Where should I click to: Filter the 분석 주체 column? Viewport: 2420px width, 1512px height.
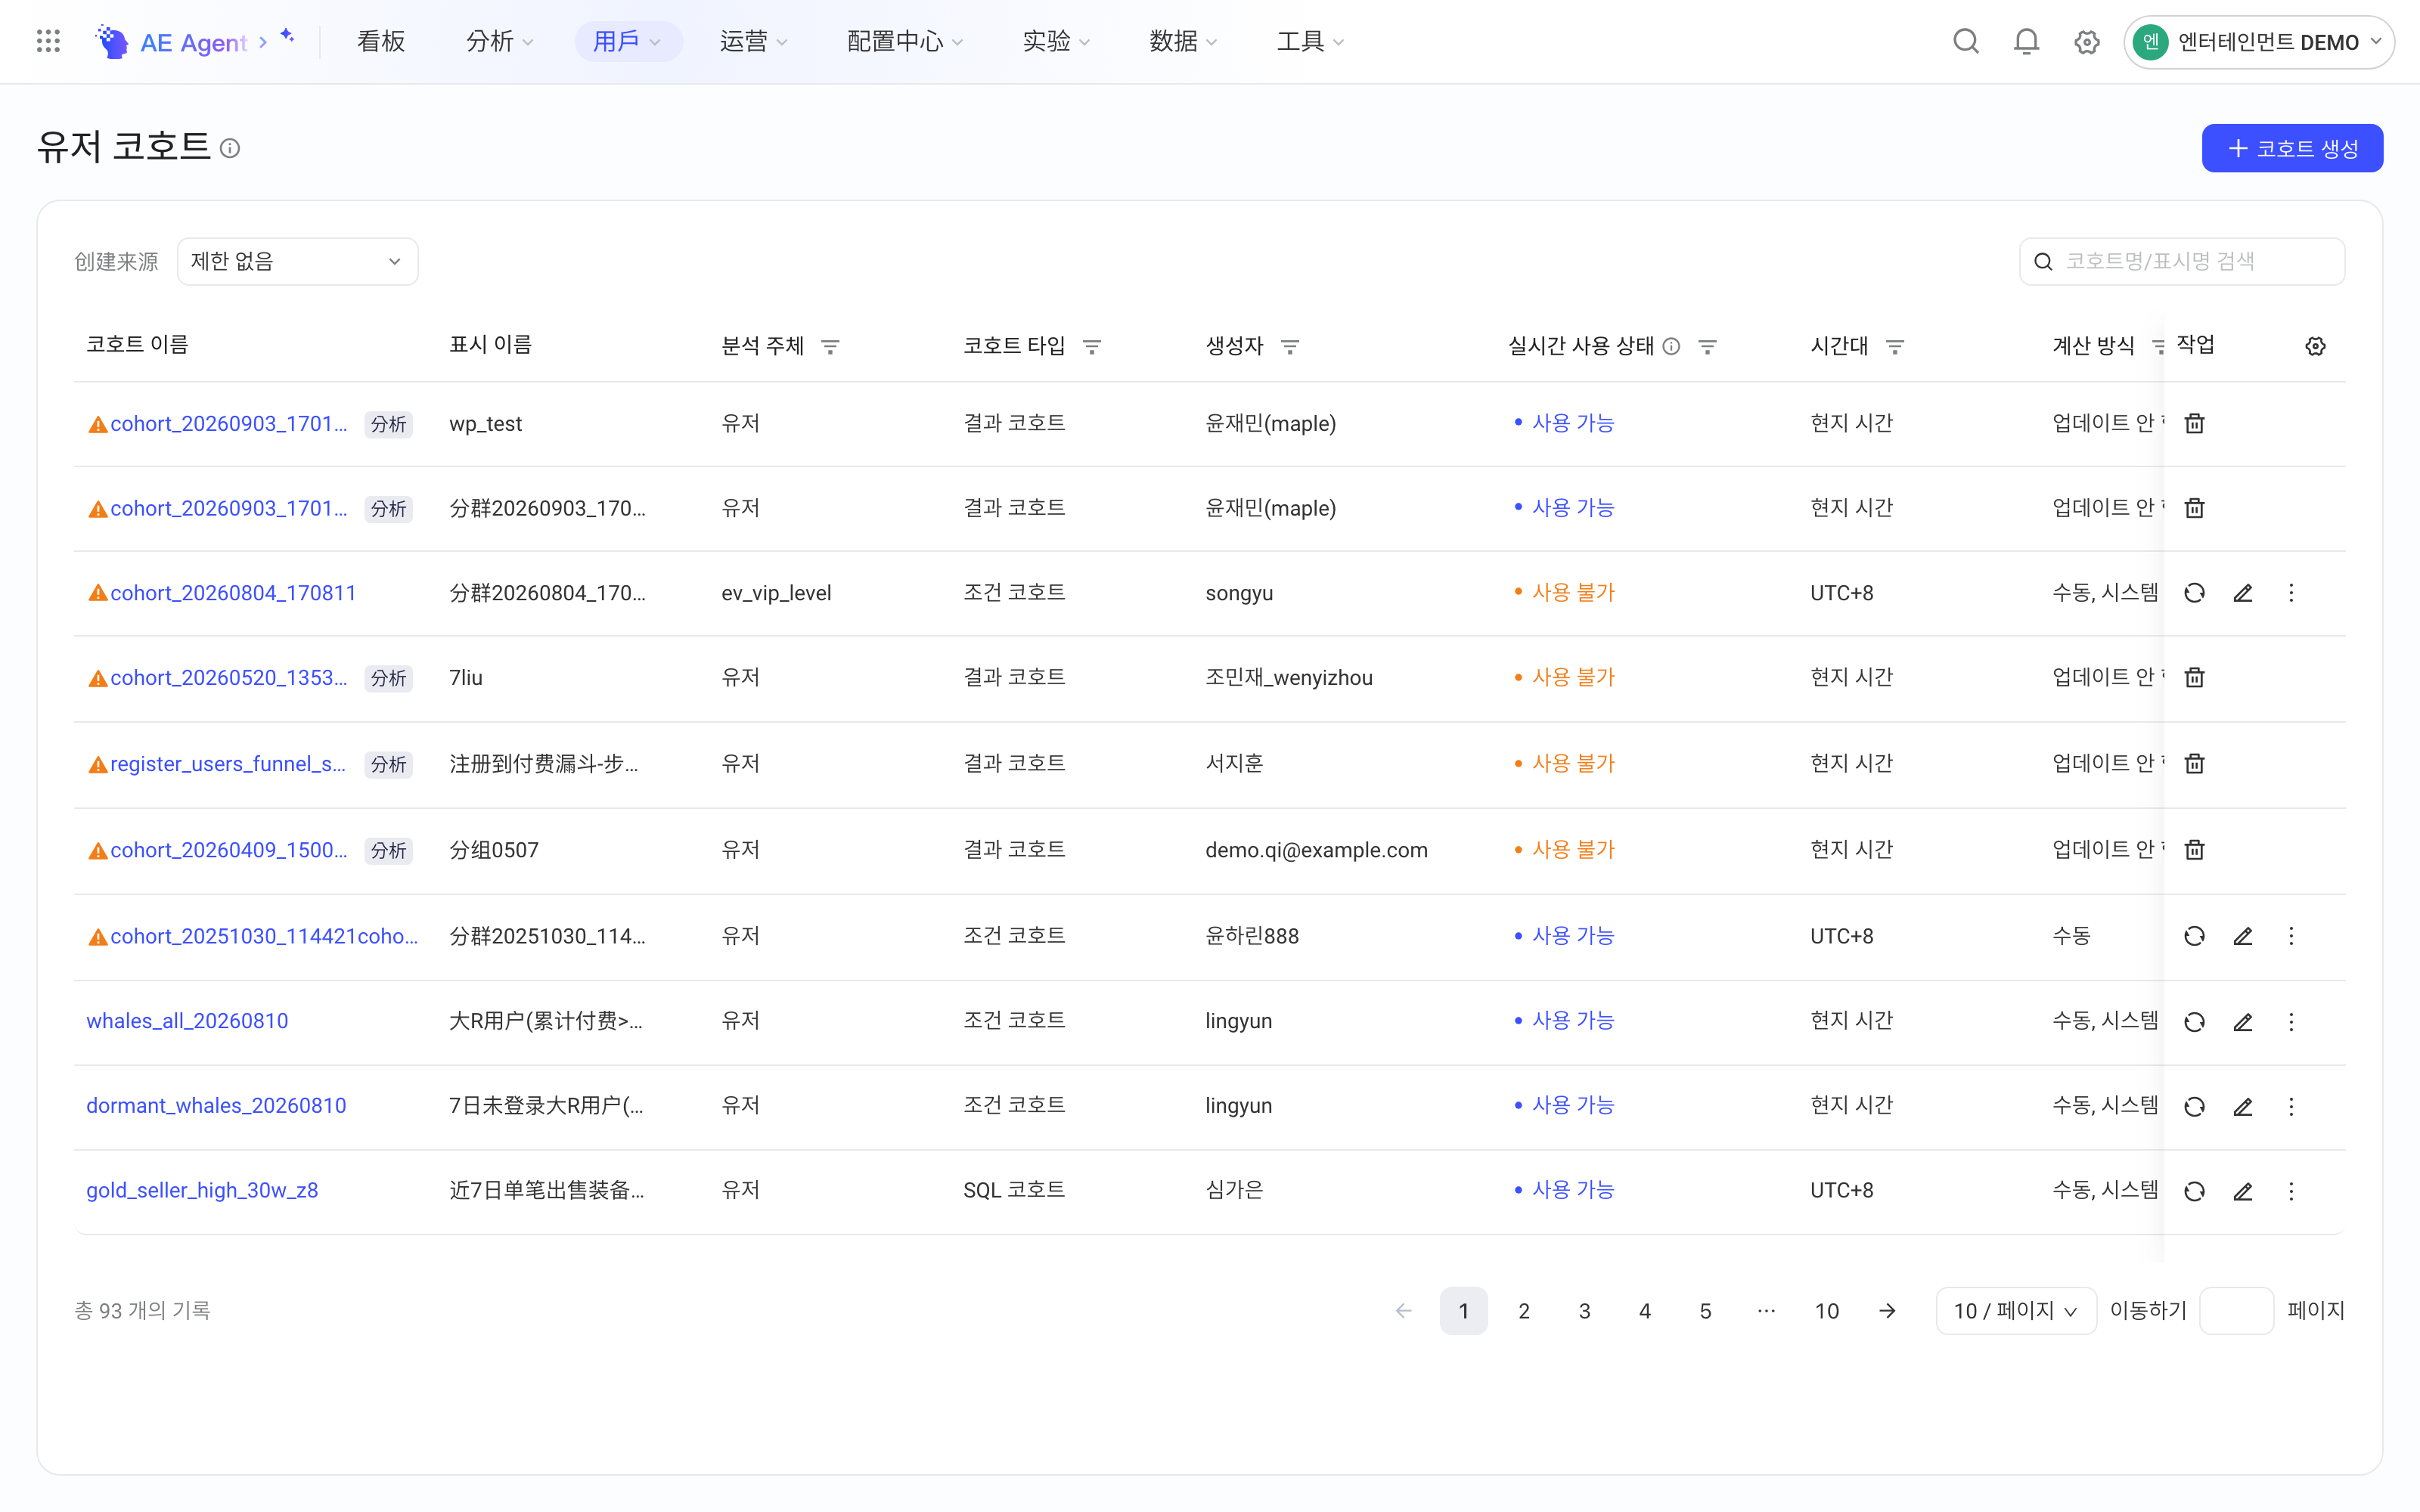point(830,346)
